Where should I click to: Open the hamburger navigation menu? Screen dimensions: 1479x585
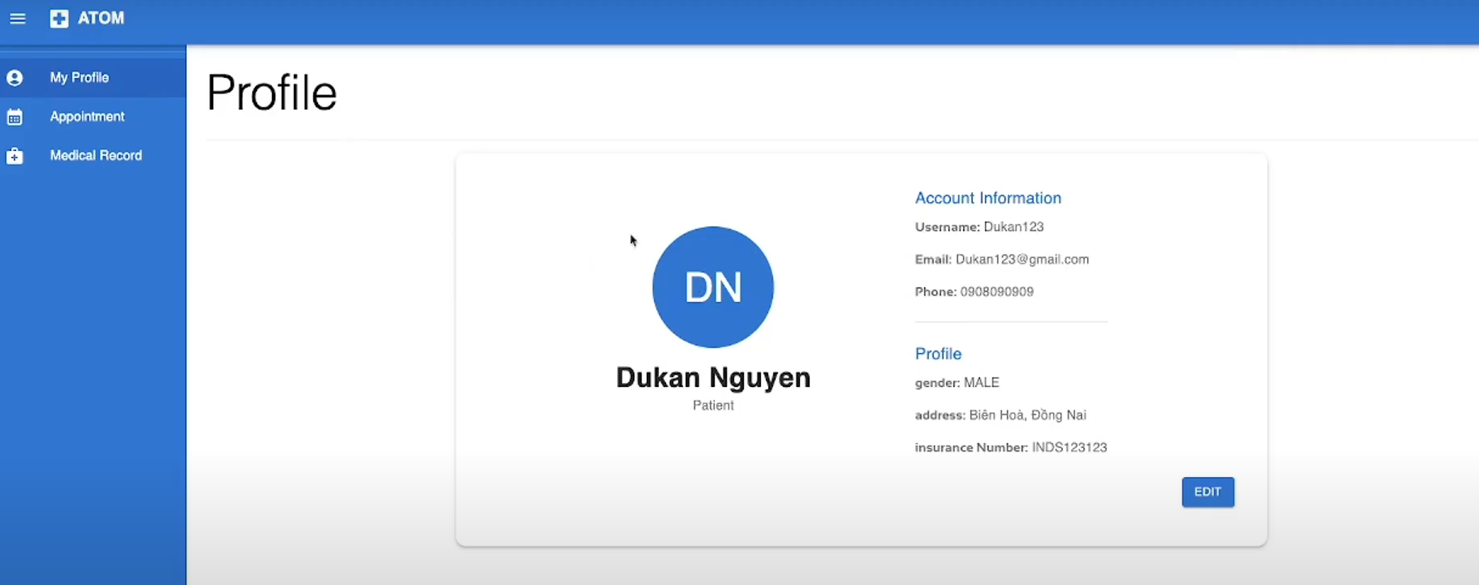coord(17,19)
